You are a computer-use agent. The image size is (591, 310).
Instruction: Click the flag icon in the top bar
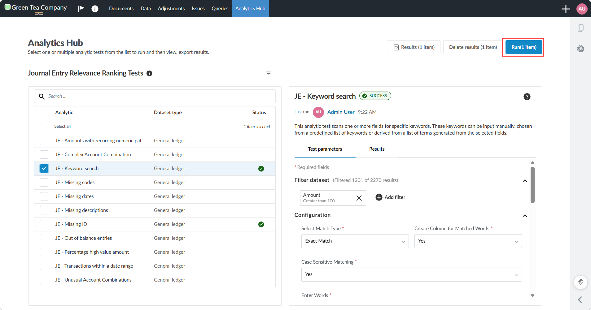click(81, 8)
